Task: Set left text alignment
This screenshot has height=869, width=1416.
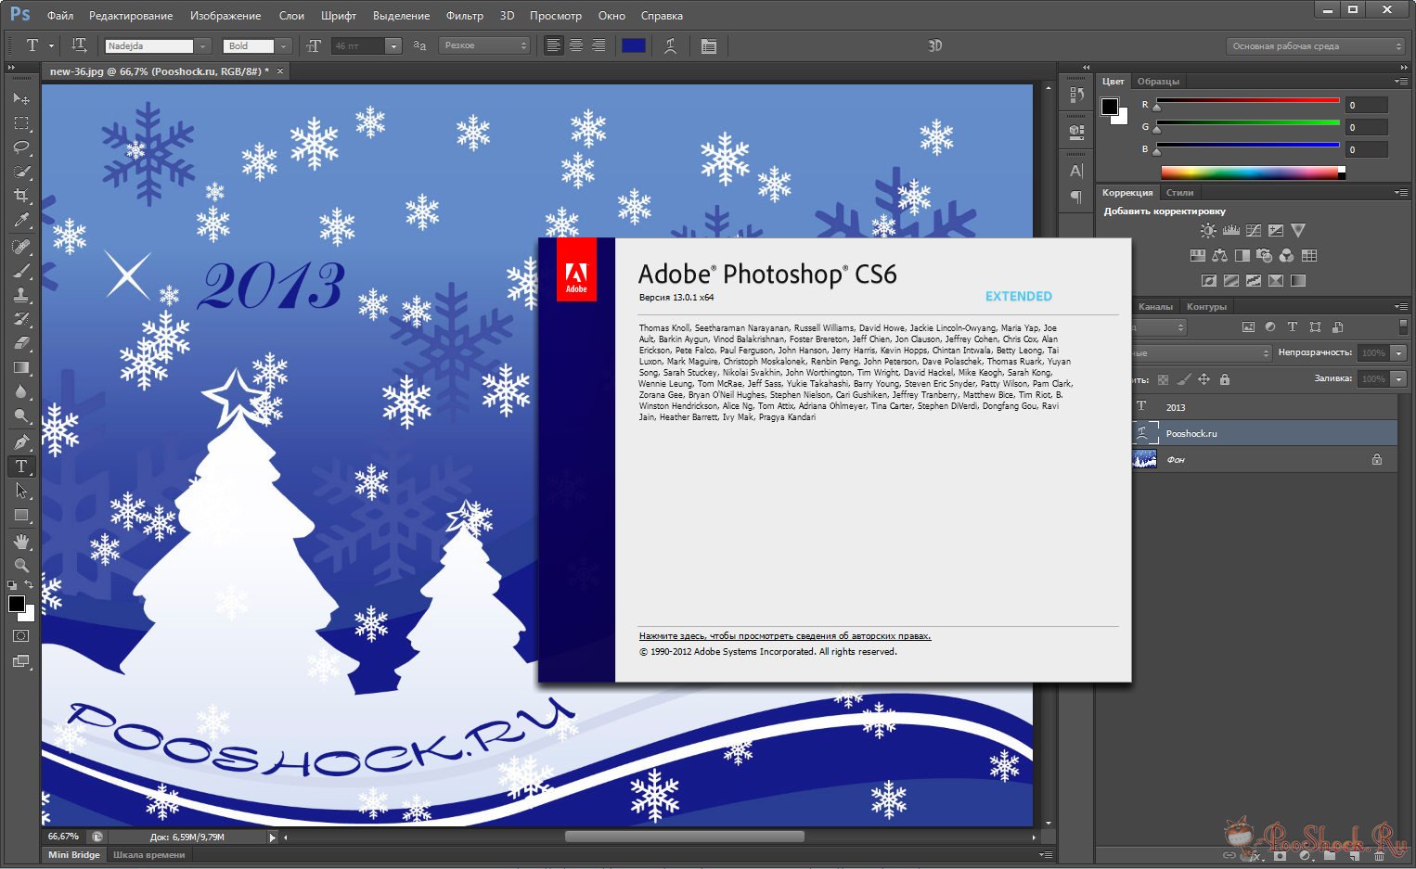Action: tap(554, 45)
